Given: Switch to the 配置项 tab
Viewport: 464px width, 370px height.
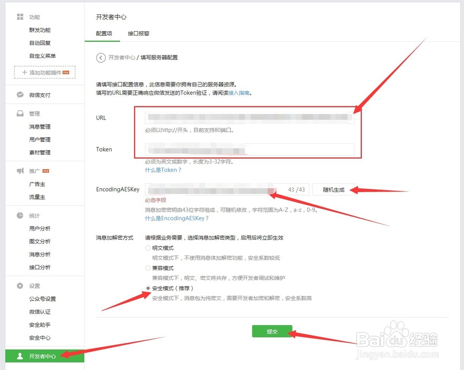Looking at the screenshot, I should [x=104, y=33].
